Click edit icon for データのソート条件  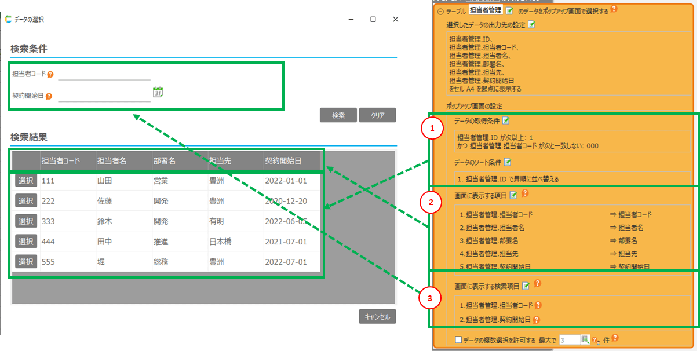pyautogui.click(x=506, y=162)
